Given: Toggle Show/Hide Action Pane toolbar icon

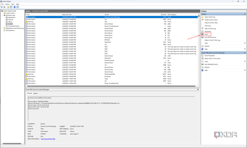Looking at the screenshot, I should 17,7.
